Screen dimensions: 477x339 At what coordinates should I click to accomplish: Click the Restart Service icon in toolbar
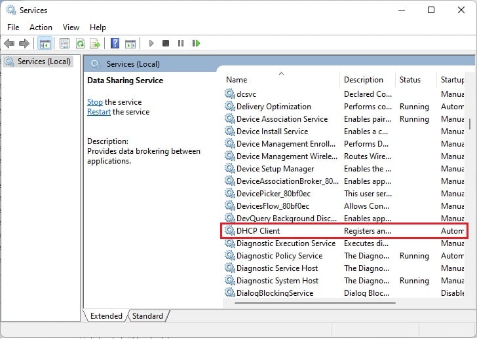coord(196,44)
